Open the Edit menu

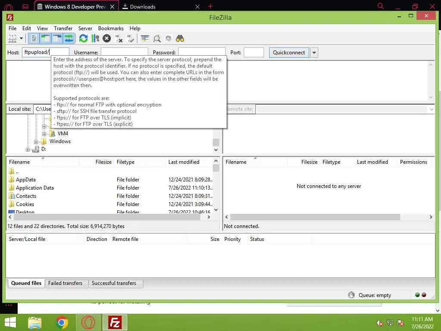click(27, 28)
